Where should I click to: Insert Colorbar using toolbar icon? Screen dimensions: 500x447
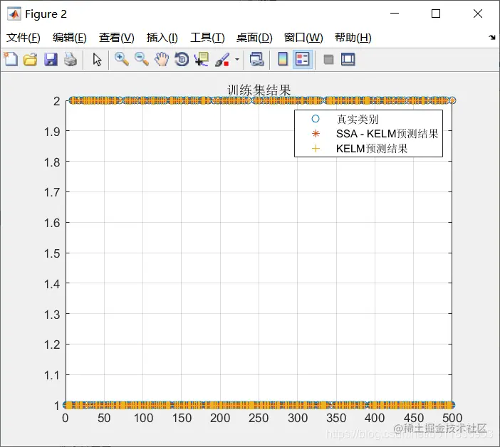[x=283, y=59]
